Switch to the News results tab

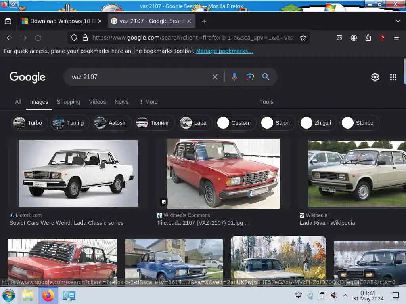[x=121, y=102]
